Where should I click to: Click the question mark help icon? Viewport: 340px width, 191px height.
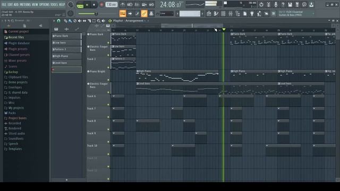(283, 5)
